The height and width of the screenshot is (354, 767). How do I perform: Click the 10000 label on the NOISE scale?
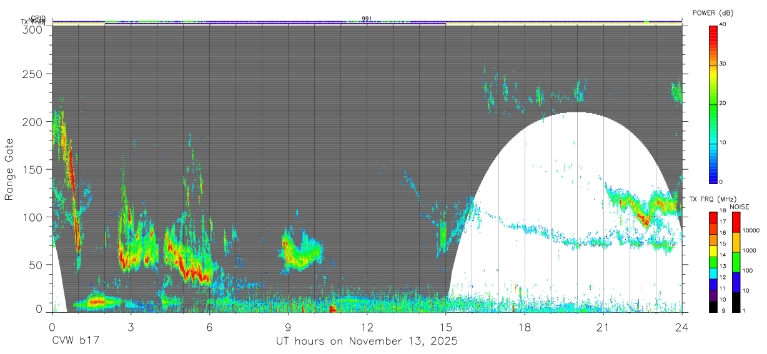click(x=750, y=230)
